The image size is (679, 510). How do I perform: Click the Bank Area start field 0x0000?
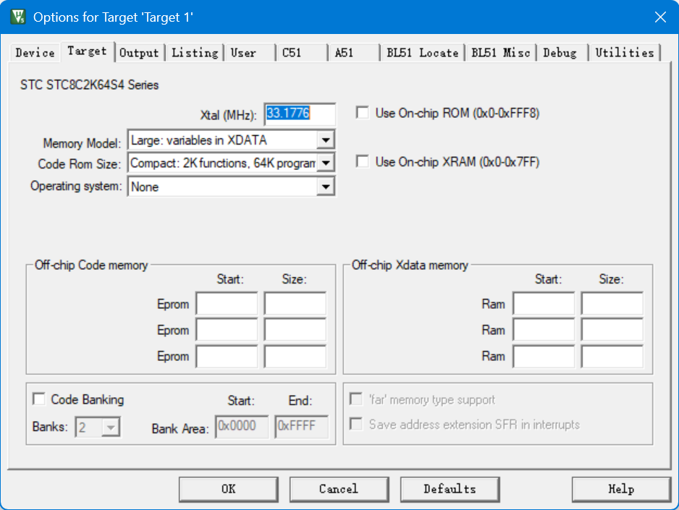[x=242, y=427]
